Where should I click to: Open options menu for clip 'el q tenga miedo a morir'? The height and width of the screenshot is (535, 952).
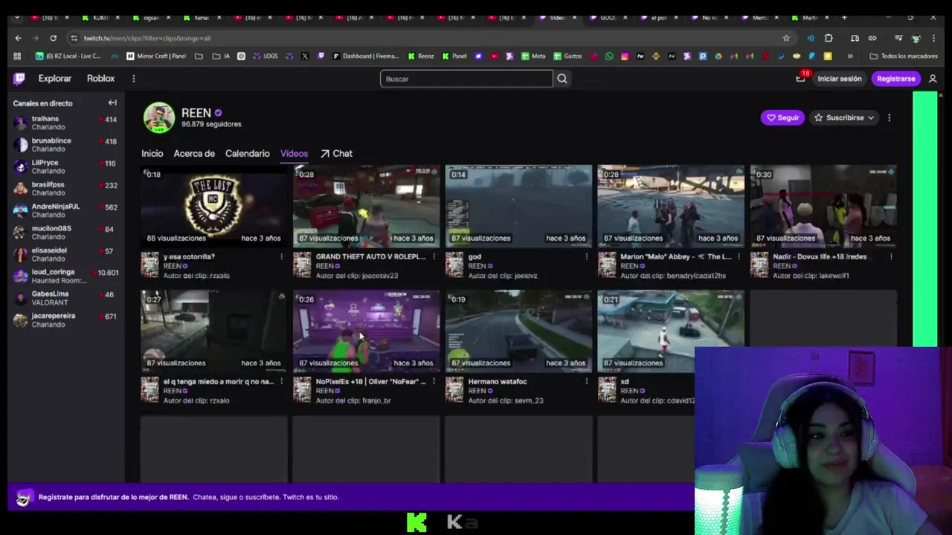281,381
